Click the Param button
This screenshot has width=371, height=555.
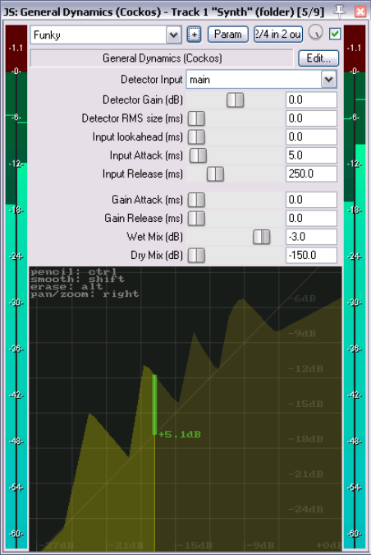pos(228,35)
